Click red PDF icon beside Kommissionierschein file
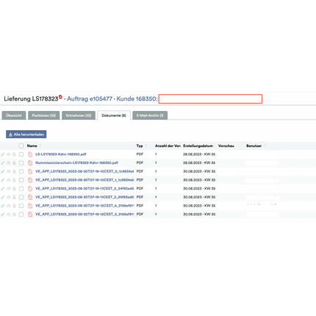 coord(30,163)
